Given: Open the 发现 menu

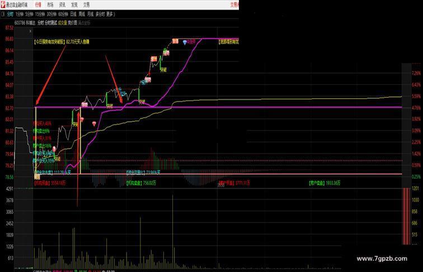Looking at the screenshot, I should click(74, 5).
